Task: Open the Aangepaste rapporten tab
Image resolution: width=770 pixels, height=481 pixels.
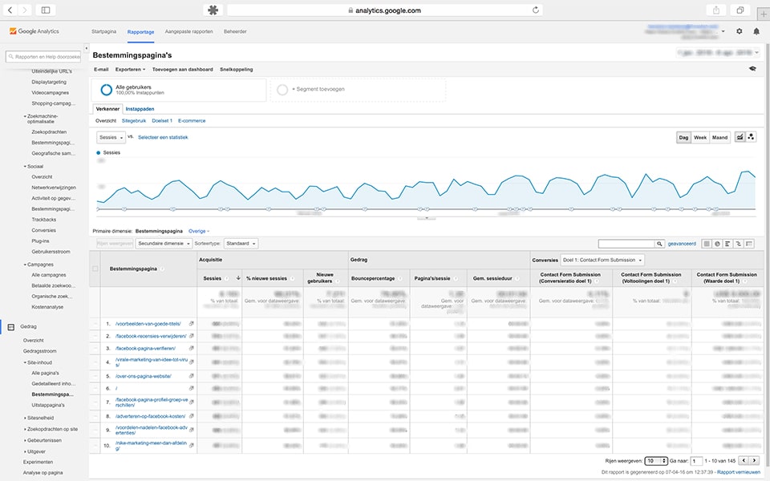Action: click(189, 31)
